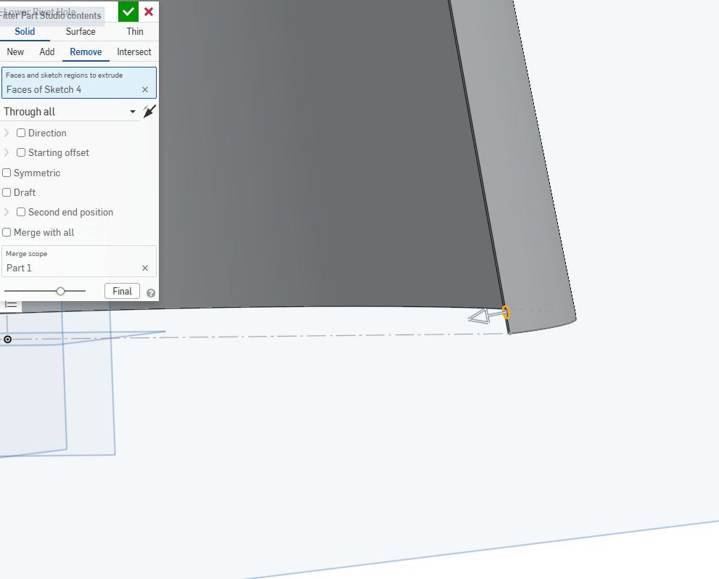Cancel the extrude with red X
Image resolution: width=719 pixels, height=579 pixels.
[x=149, y=12]
